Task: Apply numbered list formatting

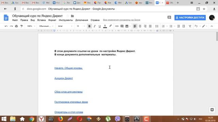Action: (163, 26)
